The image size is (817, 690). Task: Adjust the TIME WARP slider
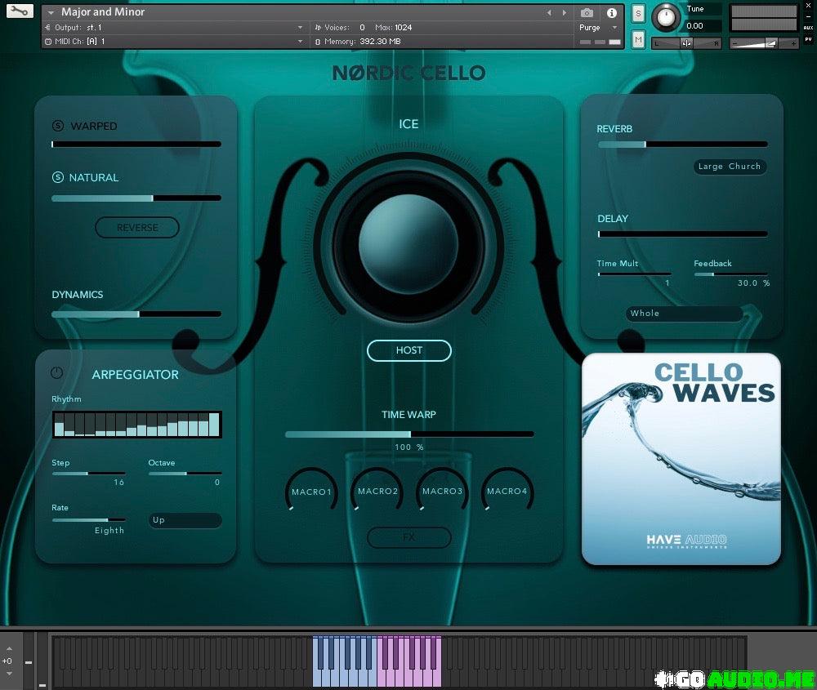(x=409, y=434)
